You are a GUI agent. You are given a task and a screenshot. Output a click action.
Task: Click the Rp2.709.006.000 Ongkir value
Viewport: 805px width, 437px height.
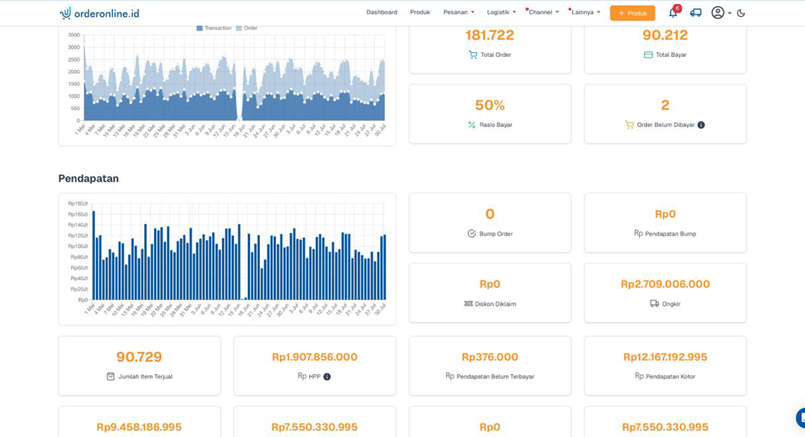665,284
